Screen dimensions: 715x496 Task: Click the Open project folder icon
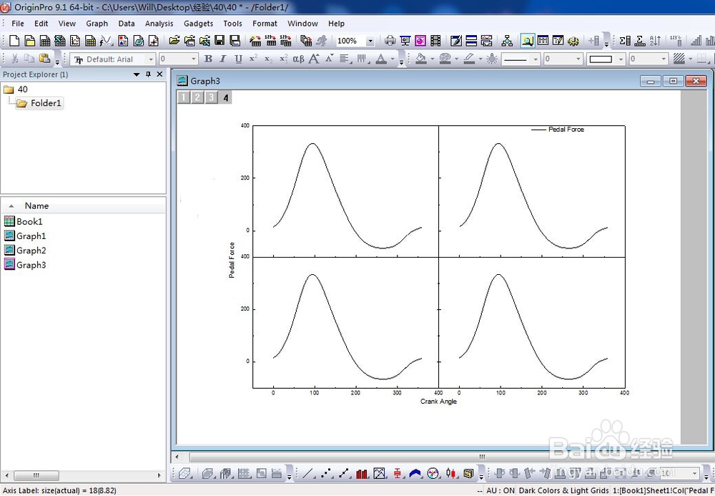(174, 41)
